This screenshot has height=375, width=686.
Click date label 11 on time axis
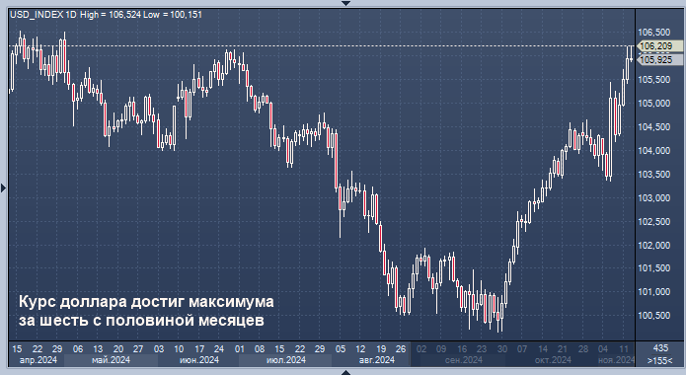(624, 348)
